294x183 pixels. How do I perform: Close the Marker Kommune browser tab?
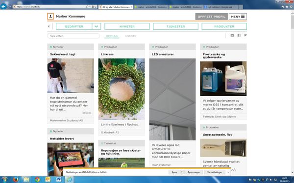tap(131, 7)
